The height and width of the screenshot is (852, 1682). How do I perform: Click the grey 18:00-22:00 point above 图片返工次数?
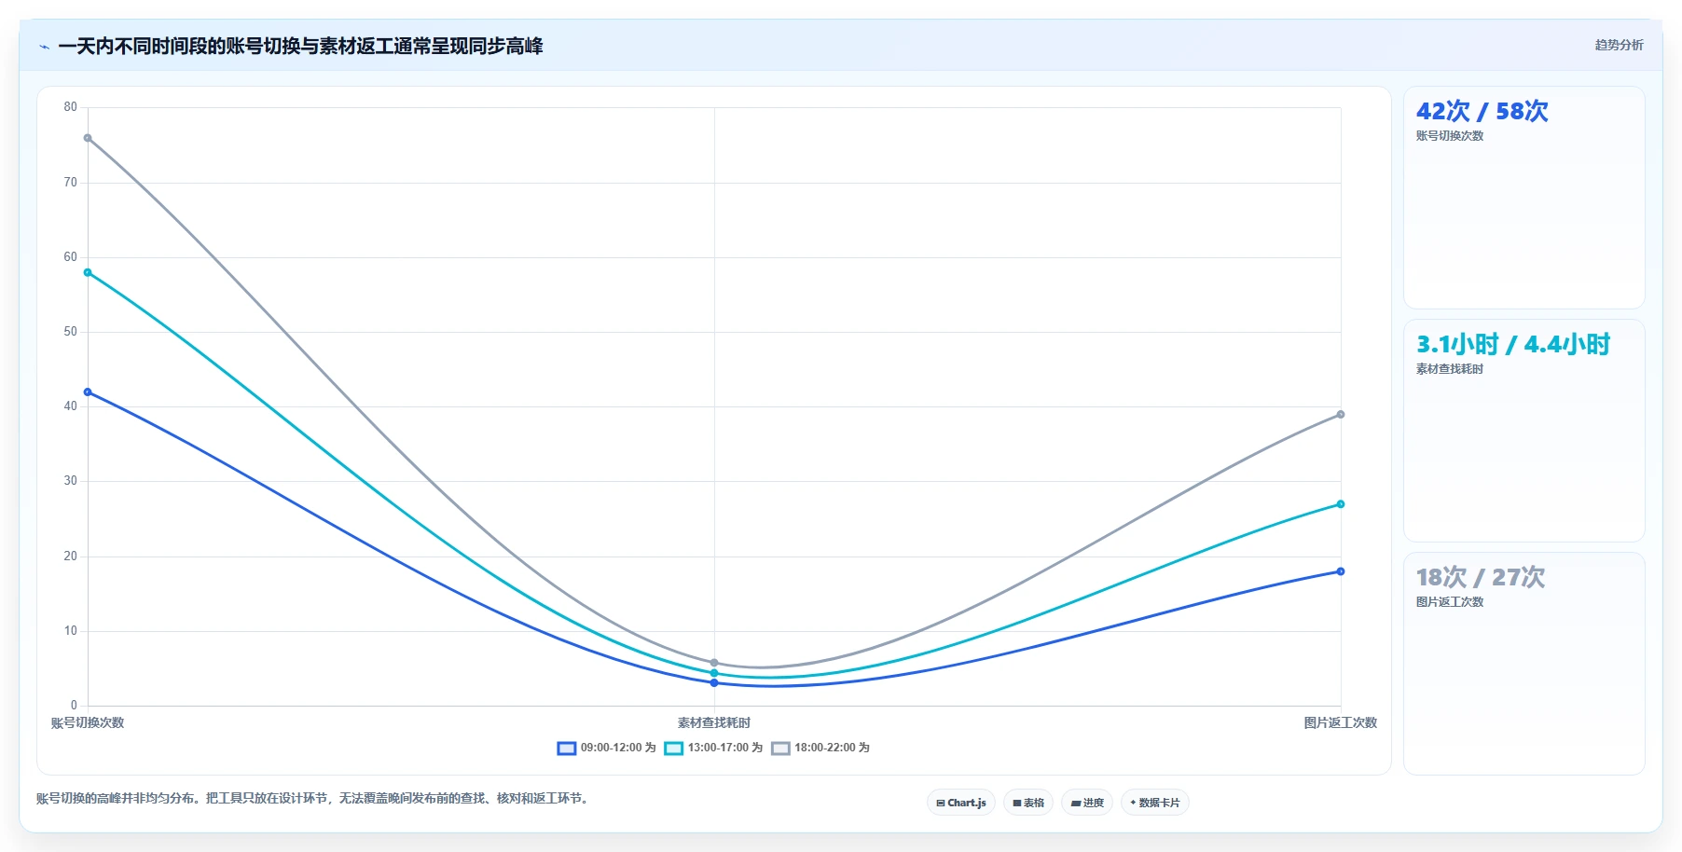1341,415
